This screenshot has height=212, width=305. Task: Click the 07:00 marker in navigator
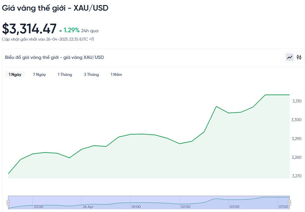click(x=283, y=207)
